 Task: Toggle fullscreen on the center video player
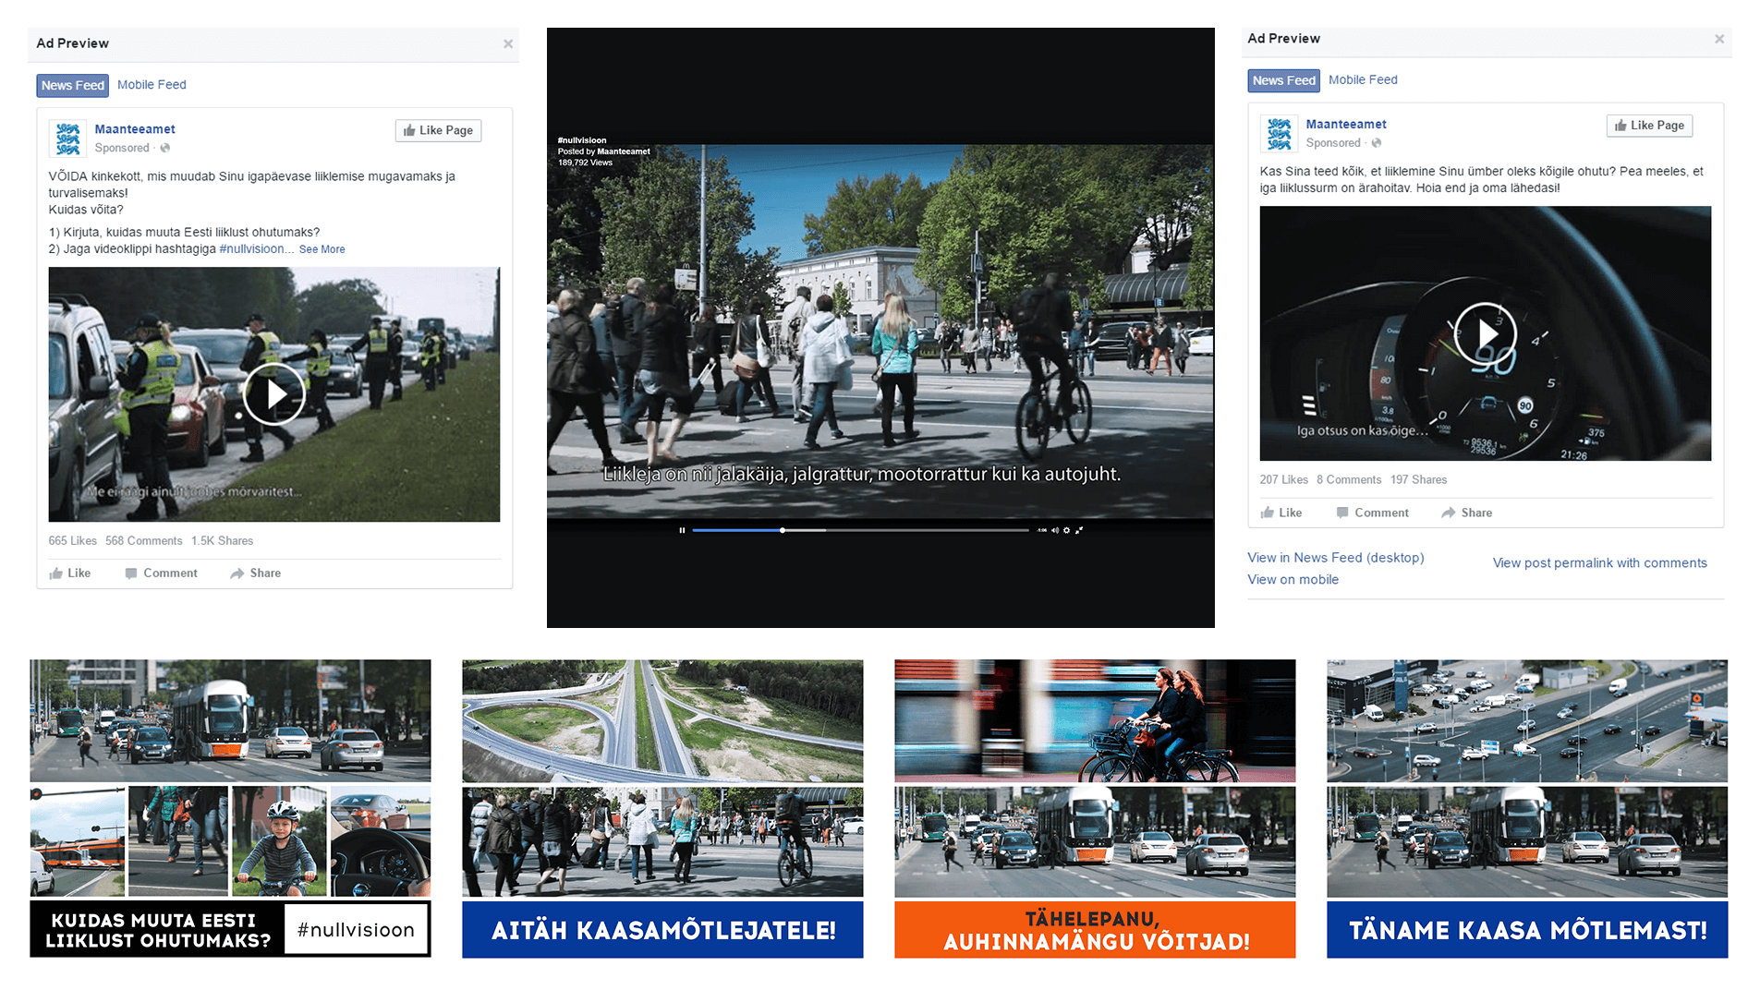point(1078,530)
